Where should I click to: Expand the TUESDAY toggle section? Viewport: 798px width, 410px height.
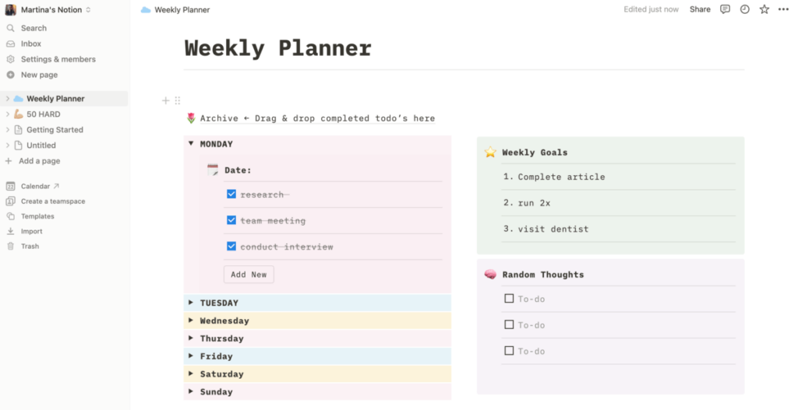pos(191,303)
